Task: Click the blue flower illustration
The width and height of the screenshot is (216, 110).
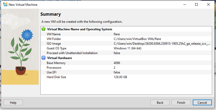Action: coord(27,34)
